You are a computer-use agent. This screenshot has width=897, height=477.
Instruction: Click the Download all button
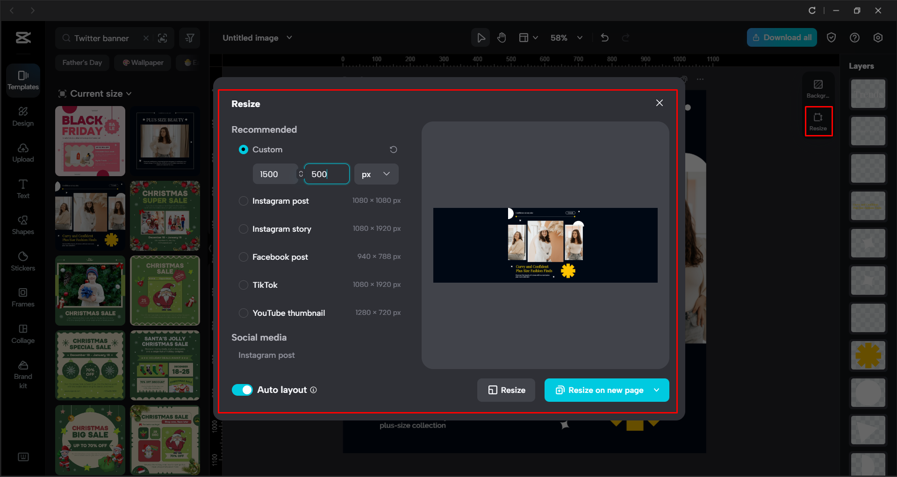coord(782,37)
